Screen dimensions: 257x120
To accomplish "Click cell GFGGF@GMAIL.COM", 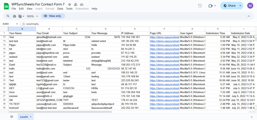I will (49, 100).
